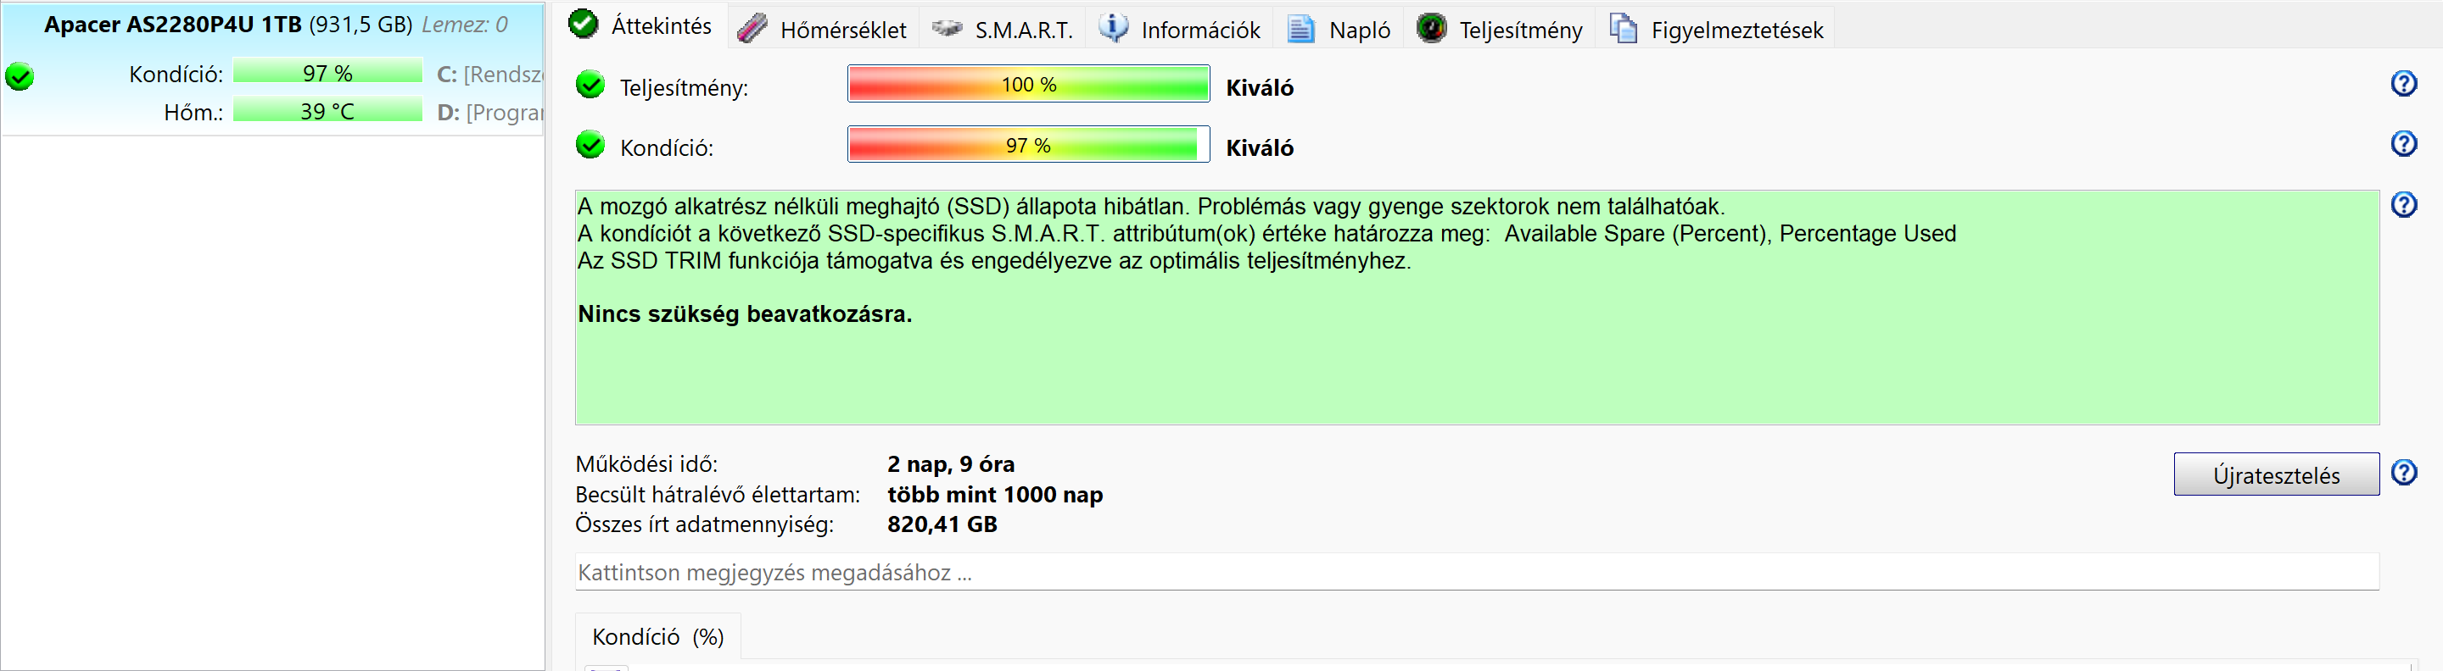
Task: Click the S.M.A.R.T. drive icon
Action: [x=947, y=30]
